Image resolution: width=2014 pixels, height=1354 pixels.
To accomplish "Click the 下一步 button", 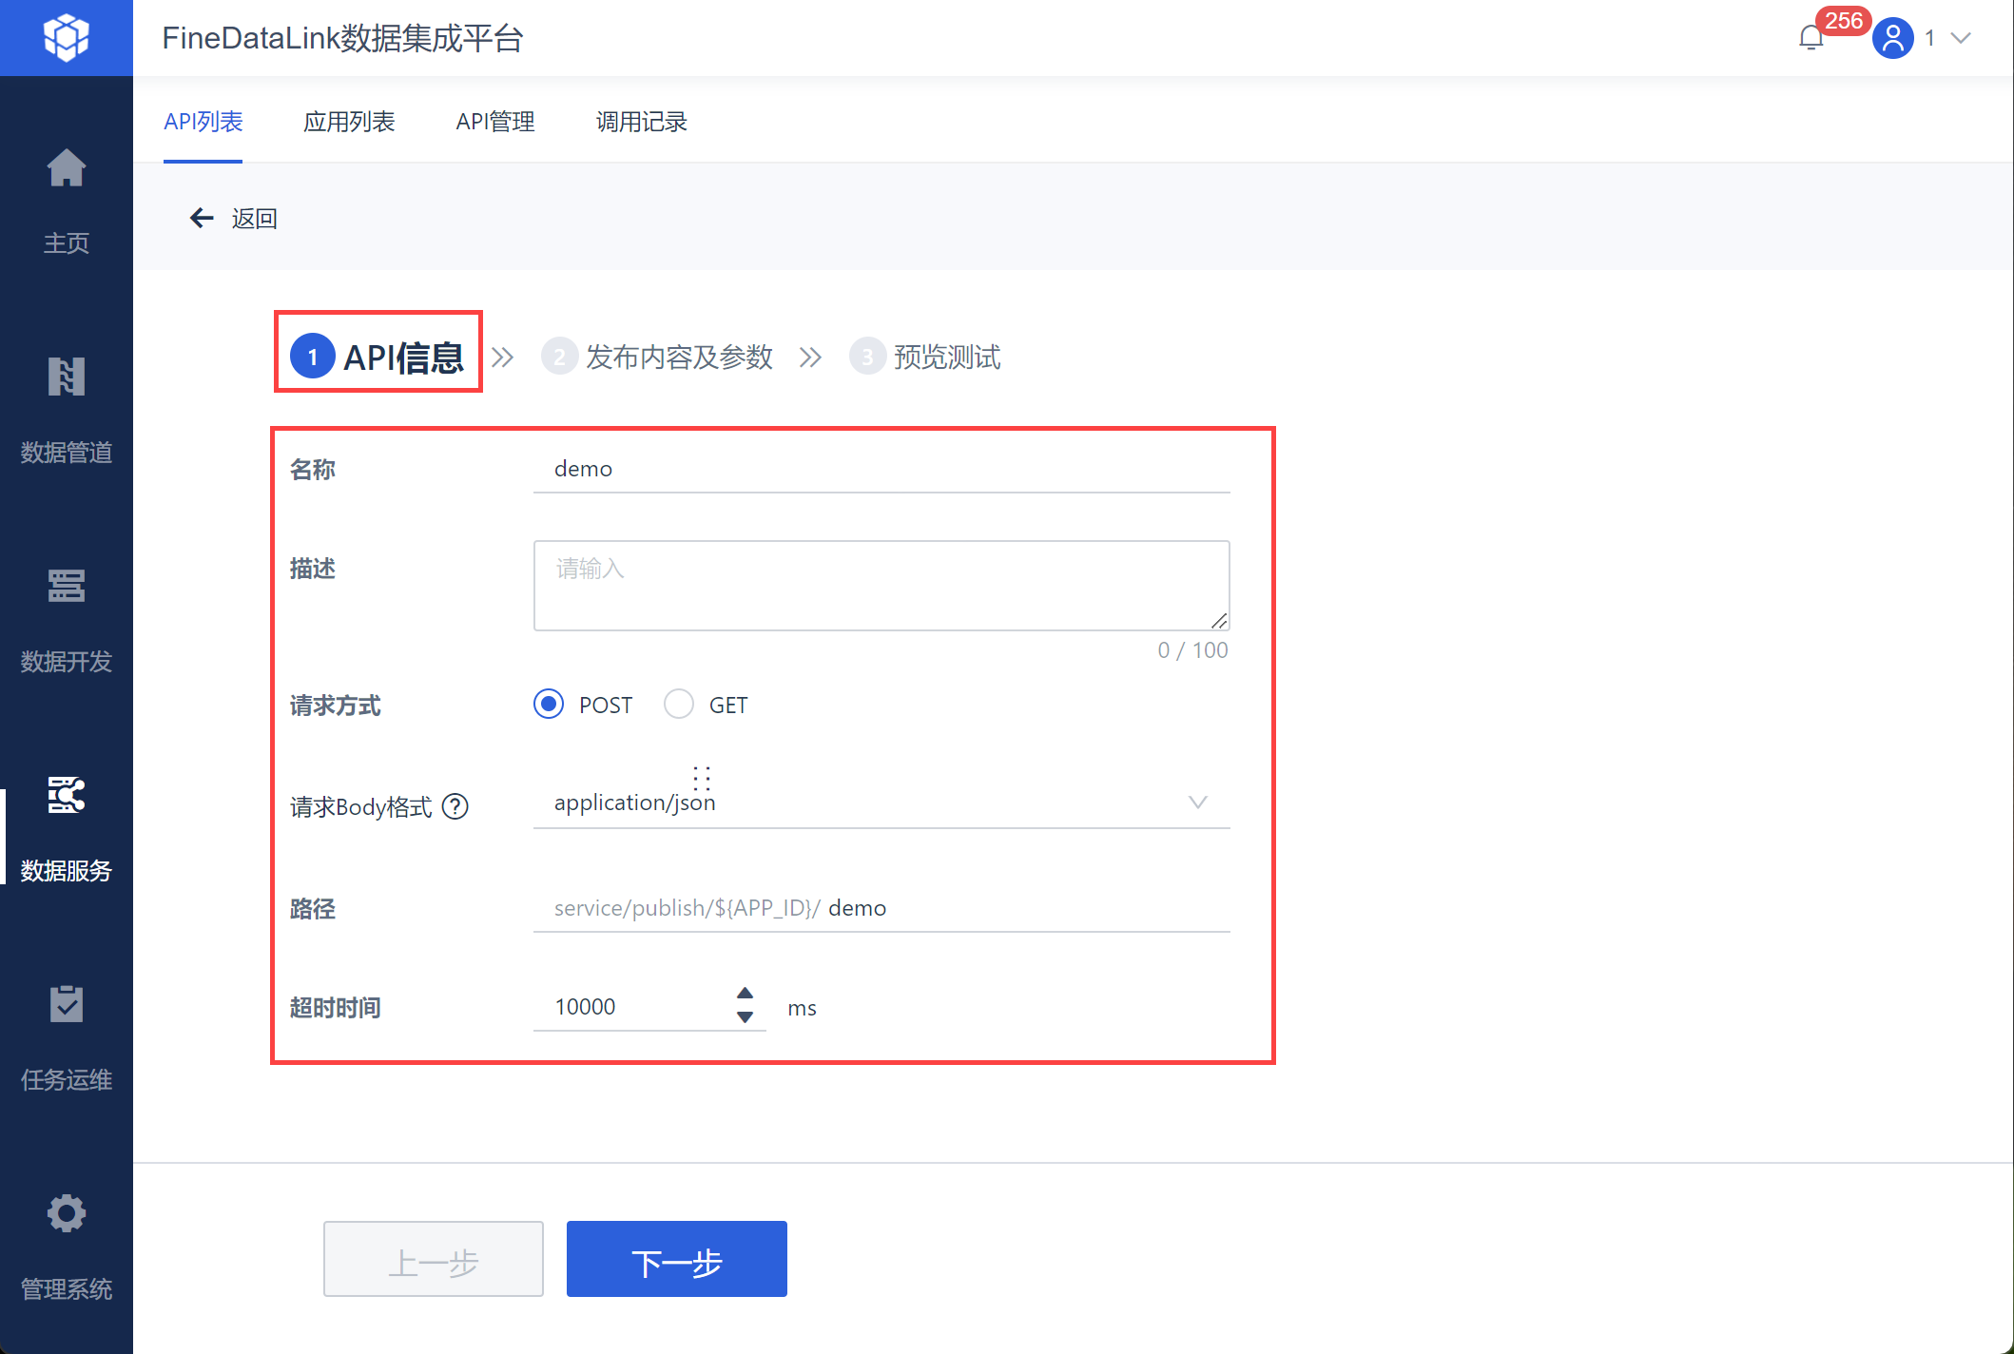I will tap(676, 1259).
